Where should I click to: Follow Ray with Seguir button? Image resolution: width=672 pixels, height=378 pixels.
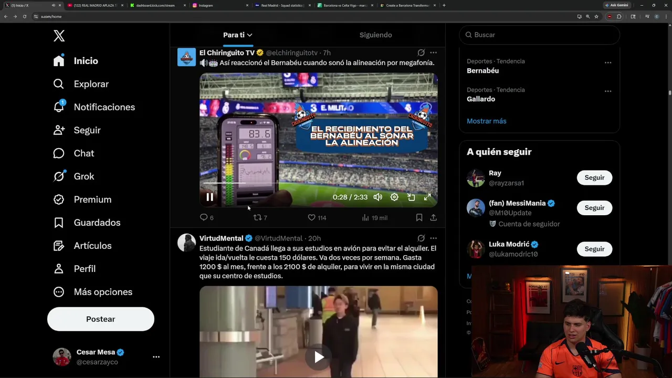[x=594, y=177]
